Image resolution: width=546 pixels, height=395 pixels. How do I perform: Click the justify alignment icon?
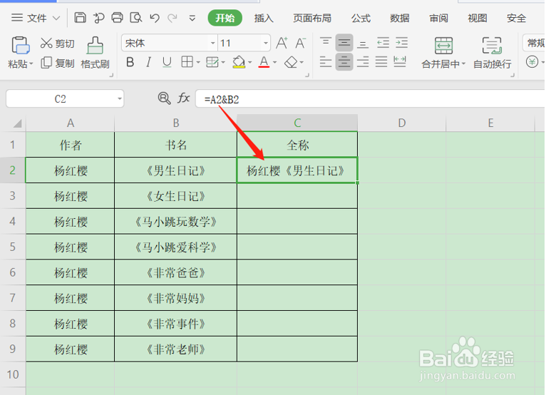coord(381,62)
